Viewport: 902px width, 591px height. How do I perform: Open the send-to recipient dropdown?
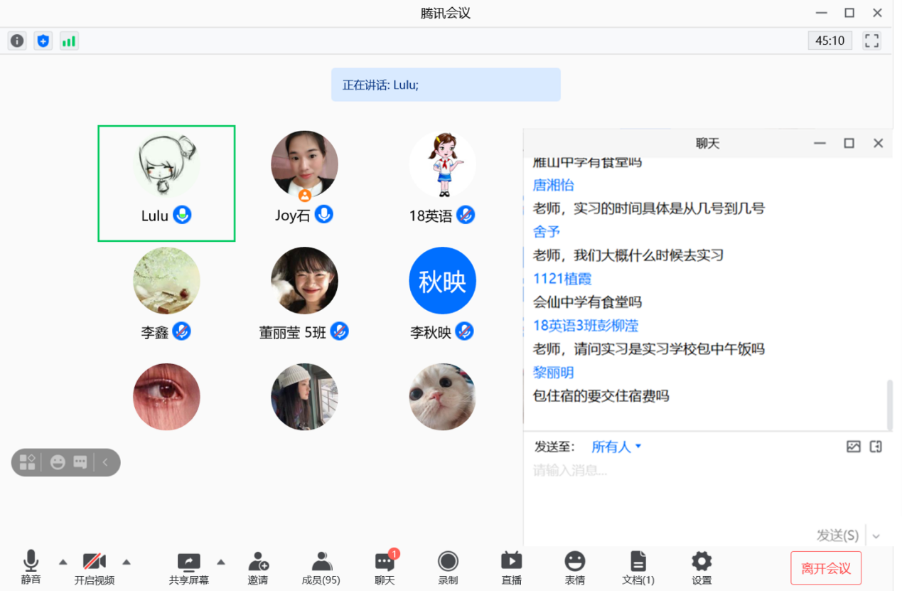click(x=616, y=447)
